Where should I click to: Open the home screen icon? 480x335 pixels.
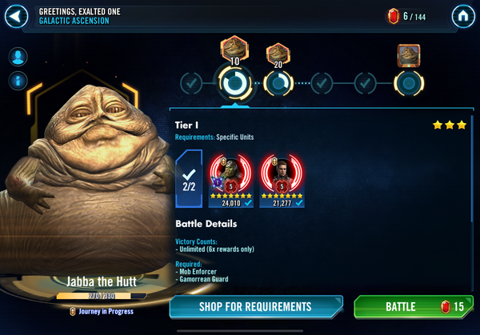coord(463,16)
